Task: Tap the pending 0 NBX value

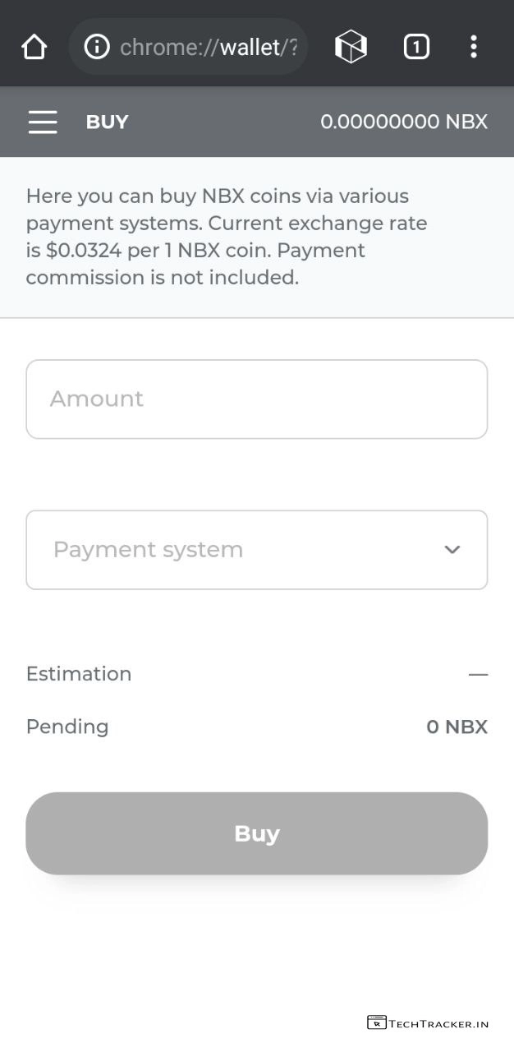Action: (x=457, y=727)
